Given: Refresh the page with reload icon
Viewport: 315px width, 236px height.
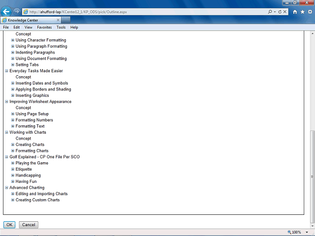Looking at the screenshot, I should tap(280, 12).
